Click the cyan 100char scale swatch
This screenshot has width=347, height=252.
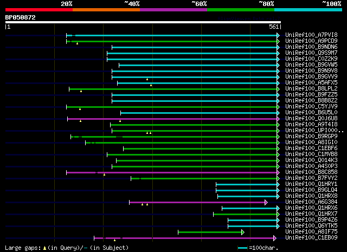[243, 248]
